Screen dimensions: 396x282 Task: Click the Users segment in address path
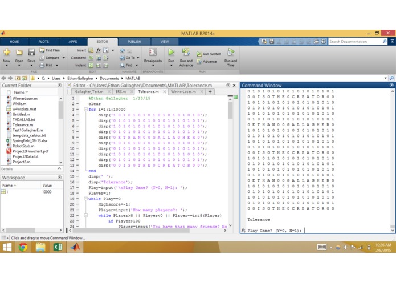(56, 78)
